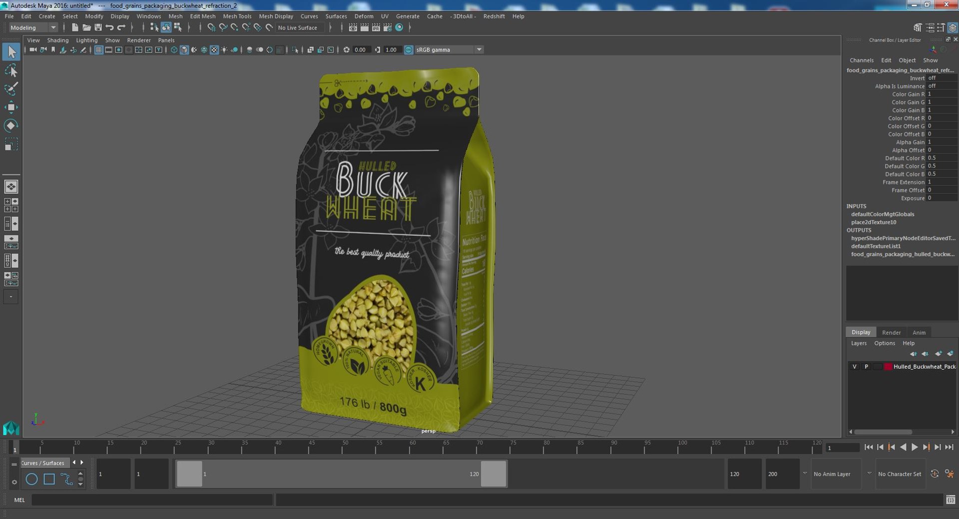Viewport: 959px width, 519px height.
Task: Play animation forwards button
Action: (x=915, y=447)
